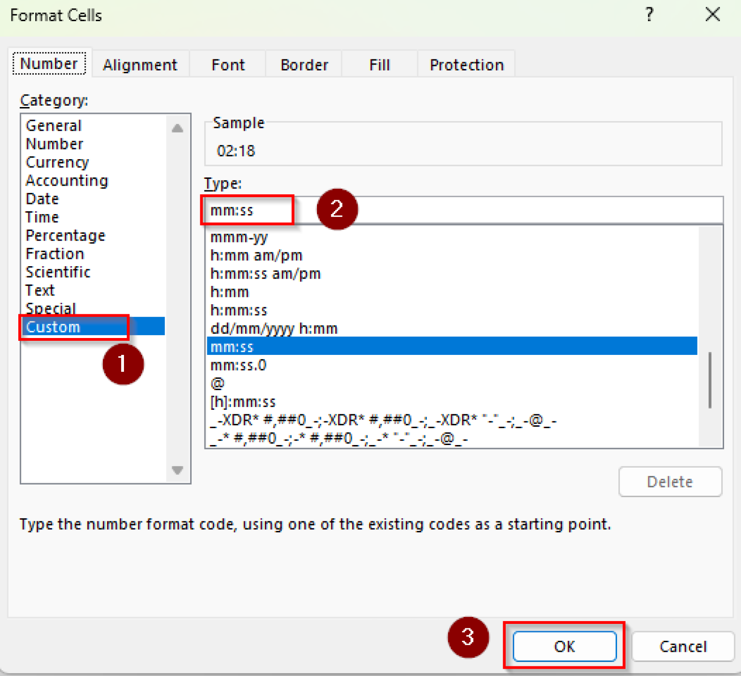The width and height of the screenshot is (741, 676).
Task: Click the Help question mark icon
Action: pos(649,14)
